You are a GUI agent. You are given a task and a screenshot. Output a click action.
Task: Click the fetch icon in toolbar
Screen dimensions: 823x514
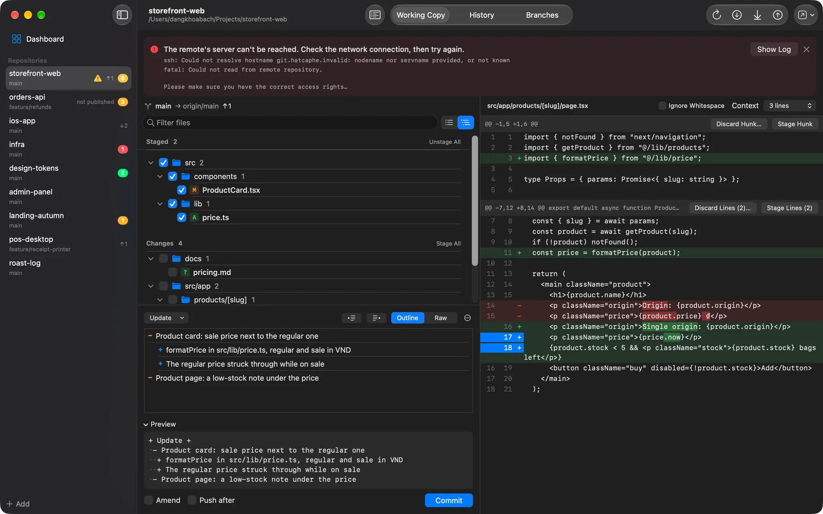(x=737, y=15)
